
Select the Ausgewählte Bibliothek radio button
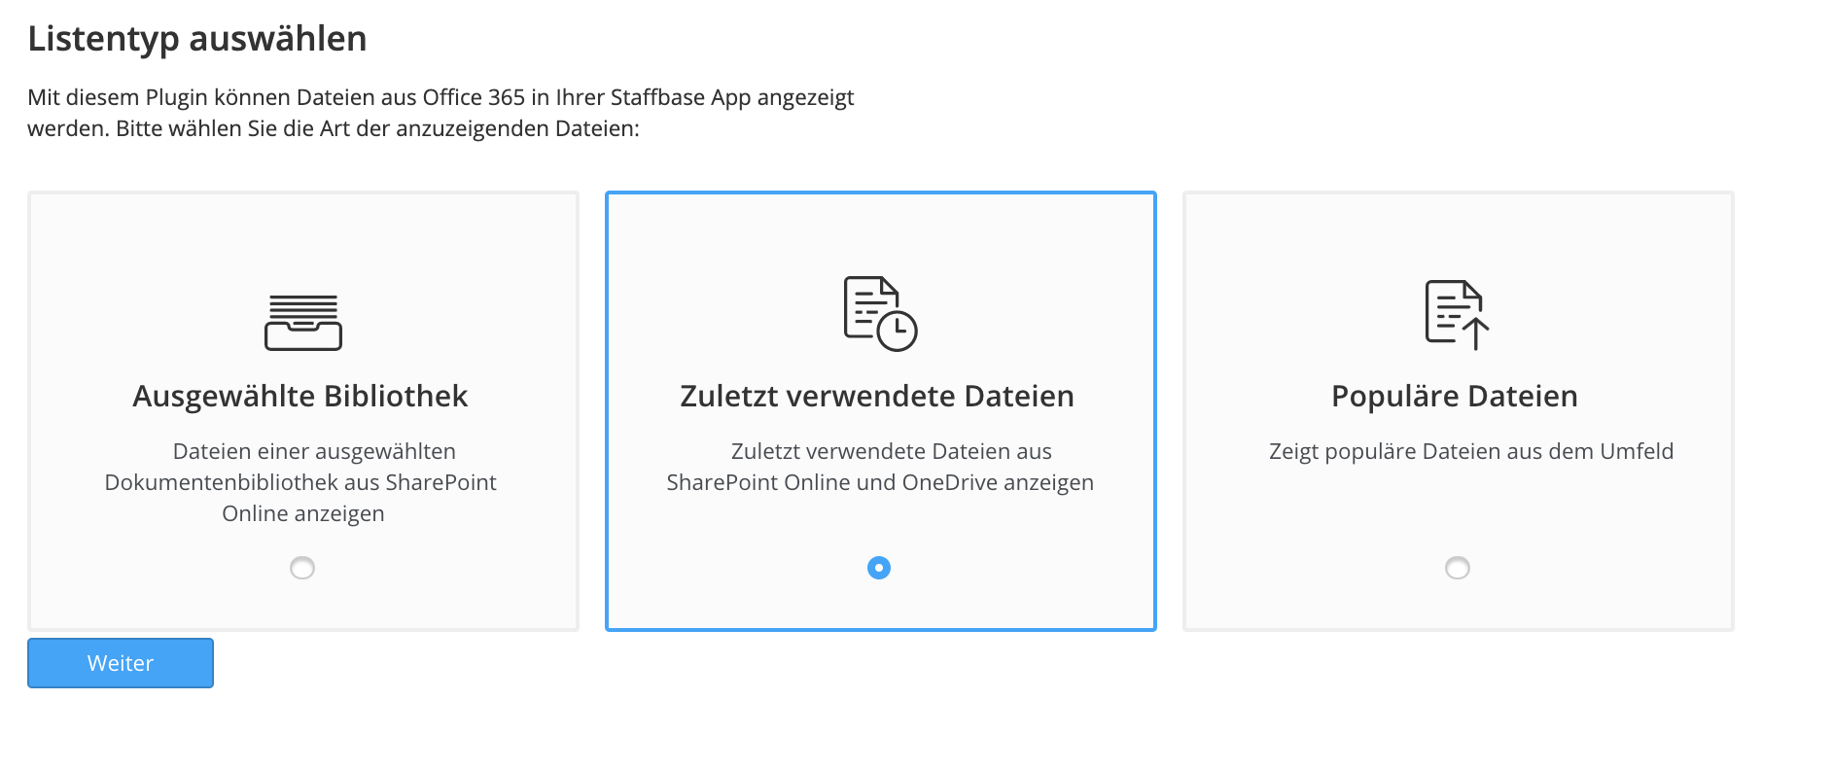(x=302, y=568)
